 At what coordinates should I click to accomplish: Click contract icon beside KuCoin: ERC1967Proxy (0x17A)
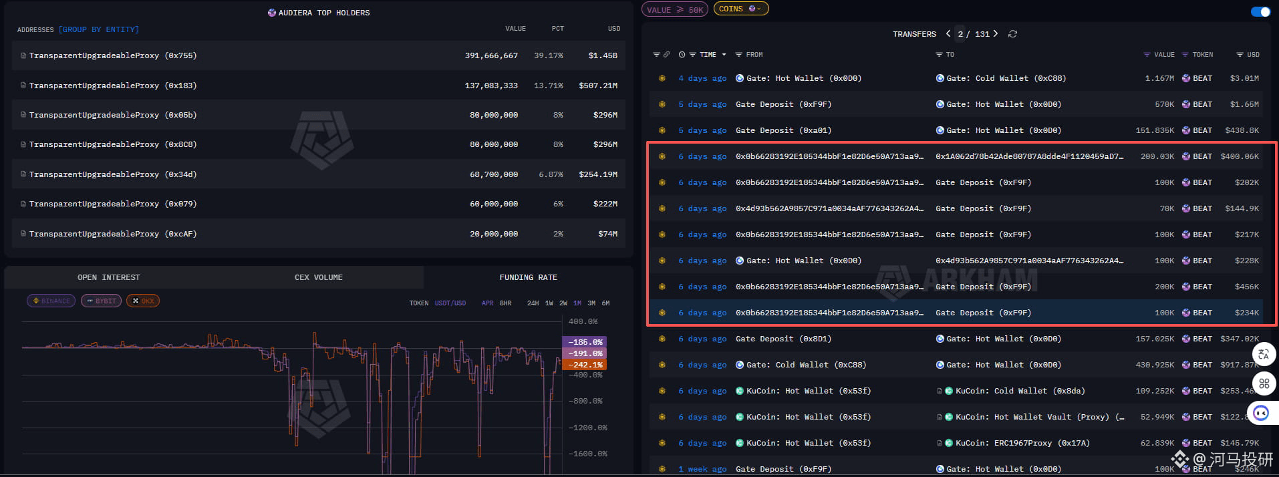point(940,443)
